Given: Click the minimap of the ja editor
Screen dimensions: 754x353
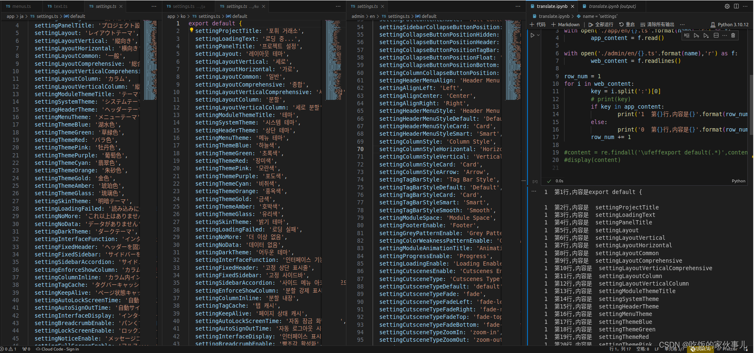Looking at the screenshot, I should coord(150,60).
